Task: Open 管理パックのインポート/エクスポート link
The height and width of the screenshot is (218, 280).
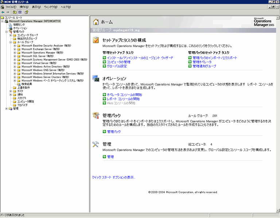Action: point(215,58)
